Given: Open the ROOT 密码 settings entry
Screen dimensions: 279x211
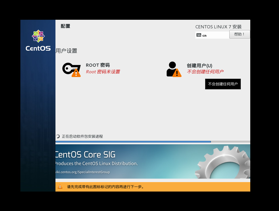Looking at the screenshot, I should point(98,65).
